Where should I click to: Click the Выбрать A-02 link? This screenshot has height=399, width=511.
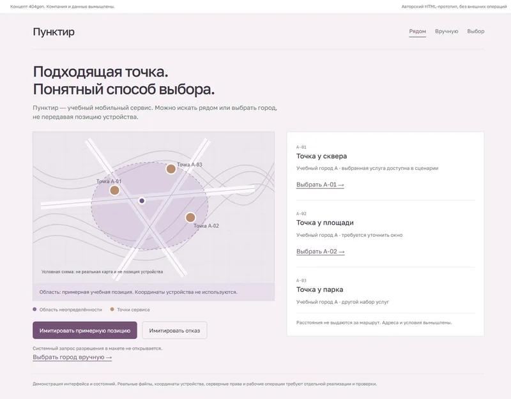click(321, 252)
